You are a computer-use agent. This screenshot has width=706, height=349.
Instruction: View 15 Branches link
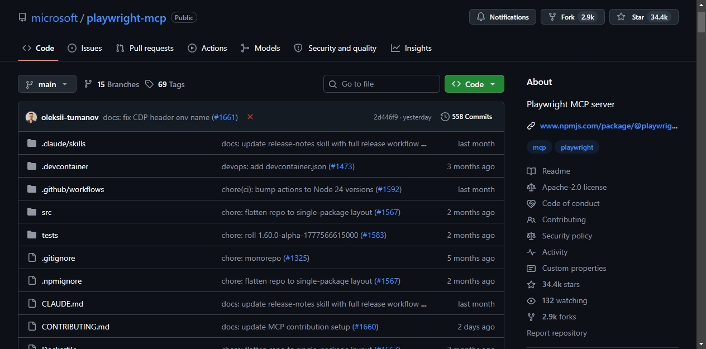[x=111, y=84]
